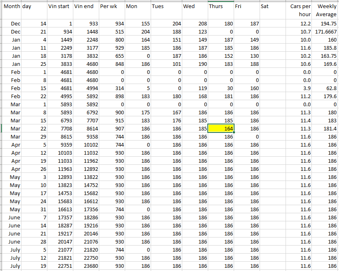Select the yellow highlighted cell showing 164
Screen dimensions: 339x271
221,129
